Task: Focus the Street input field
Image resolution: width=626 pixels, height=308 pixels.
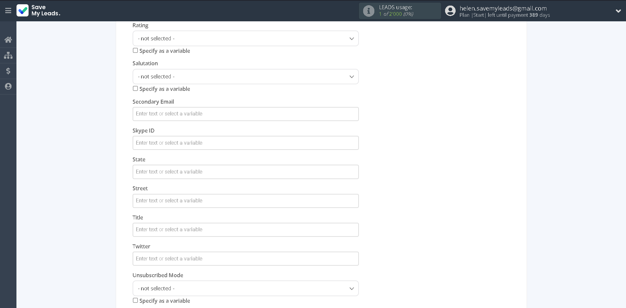Action: coord(245,201)
